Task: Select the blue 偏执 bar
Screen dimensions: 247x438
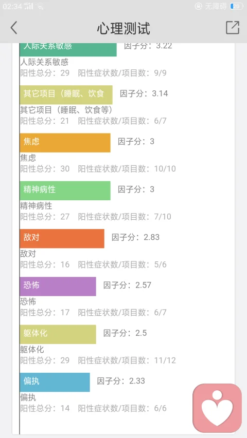Action: [x=55, y=382]
